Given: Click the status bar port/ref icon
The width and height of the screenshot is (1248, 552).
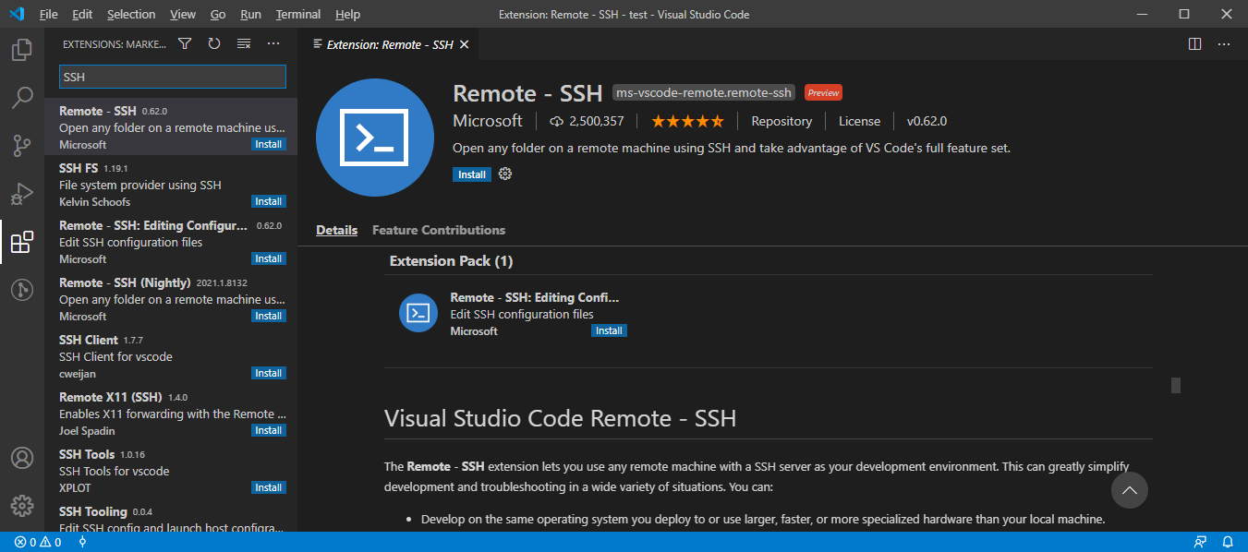Looking at the screenshot, I should (82, 542).
